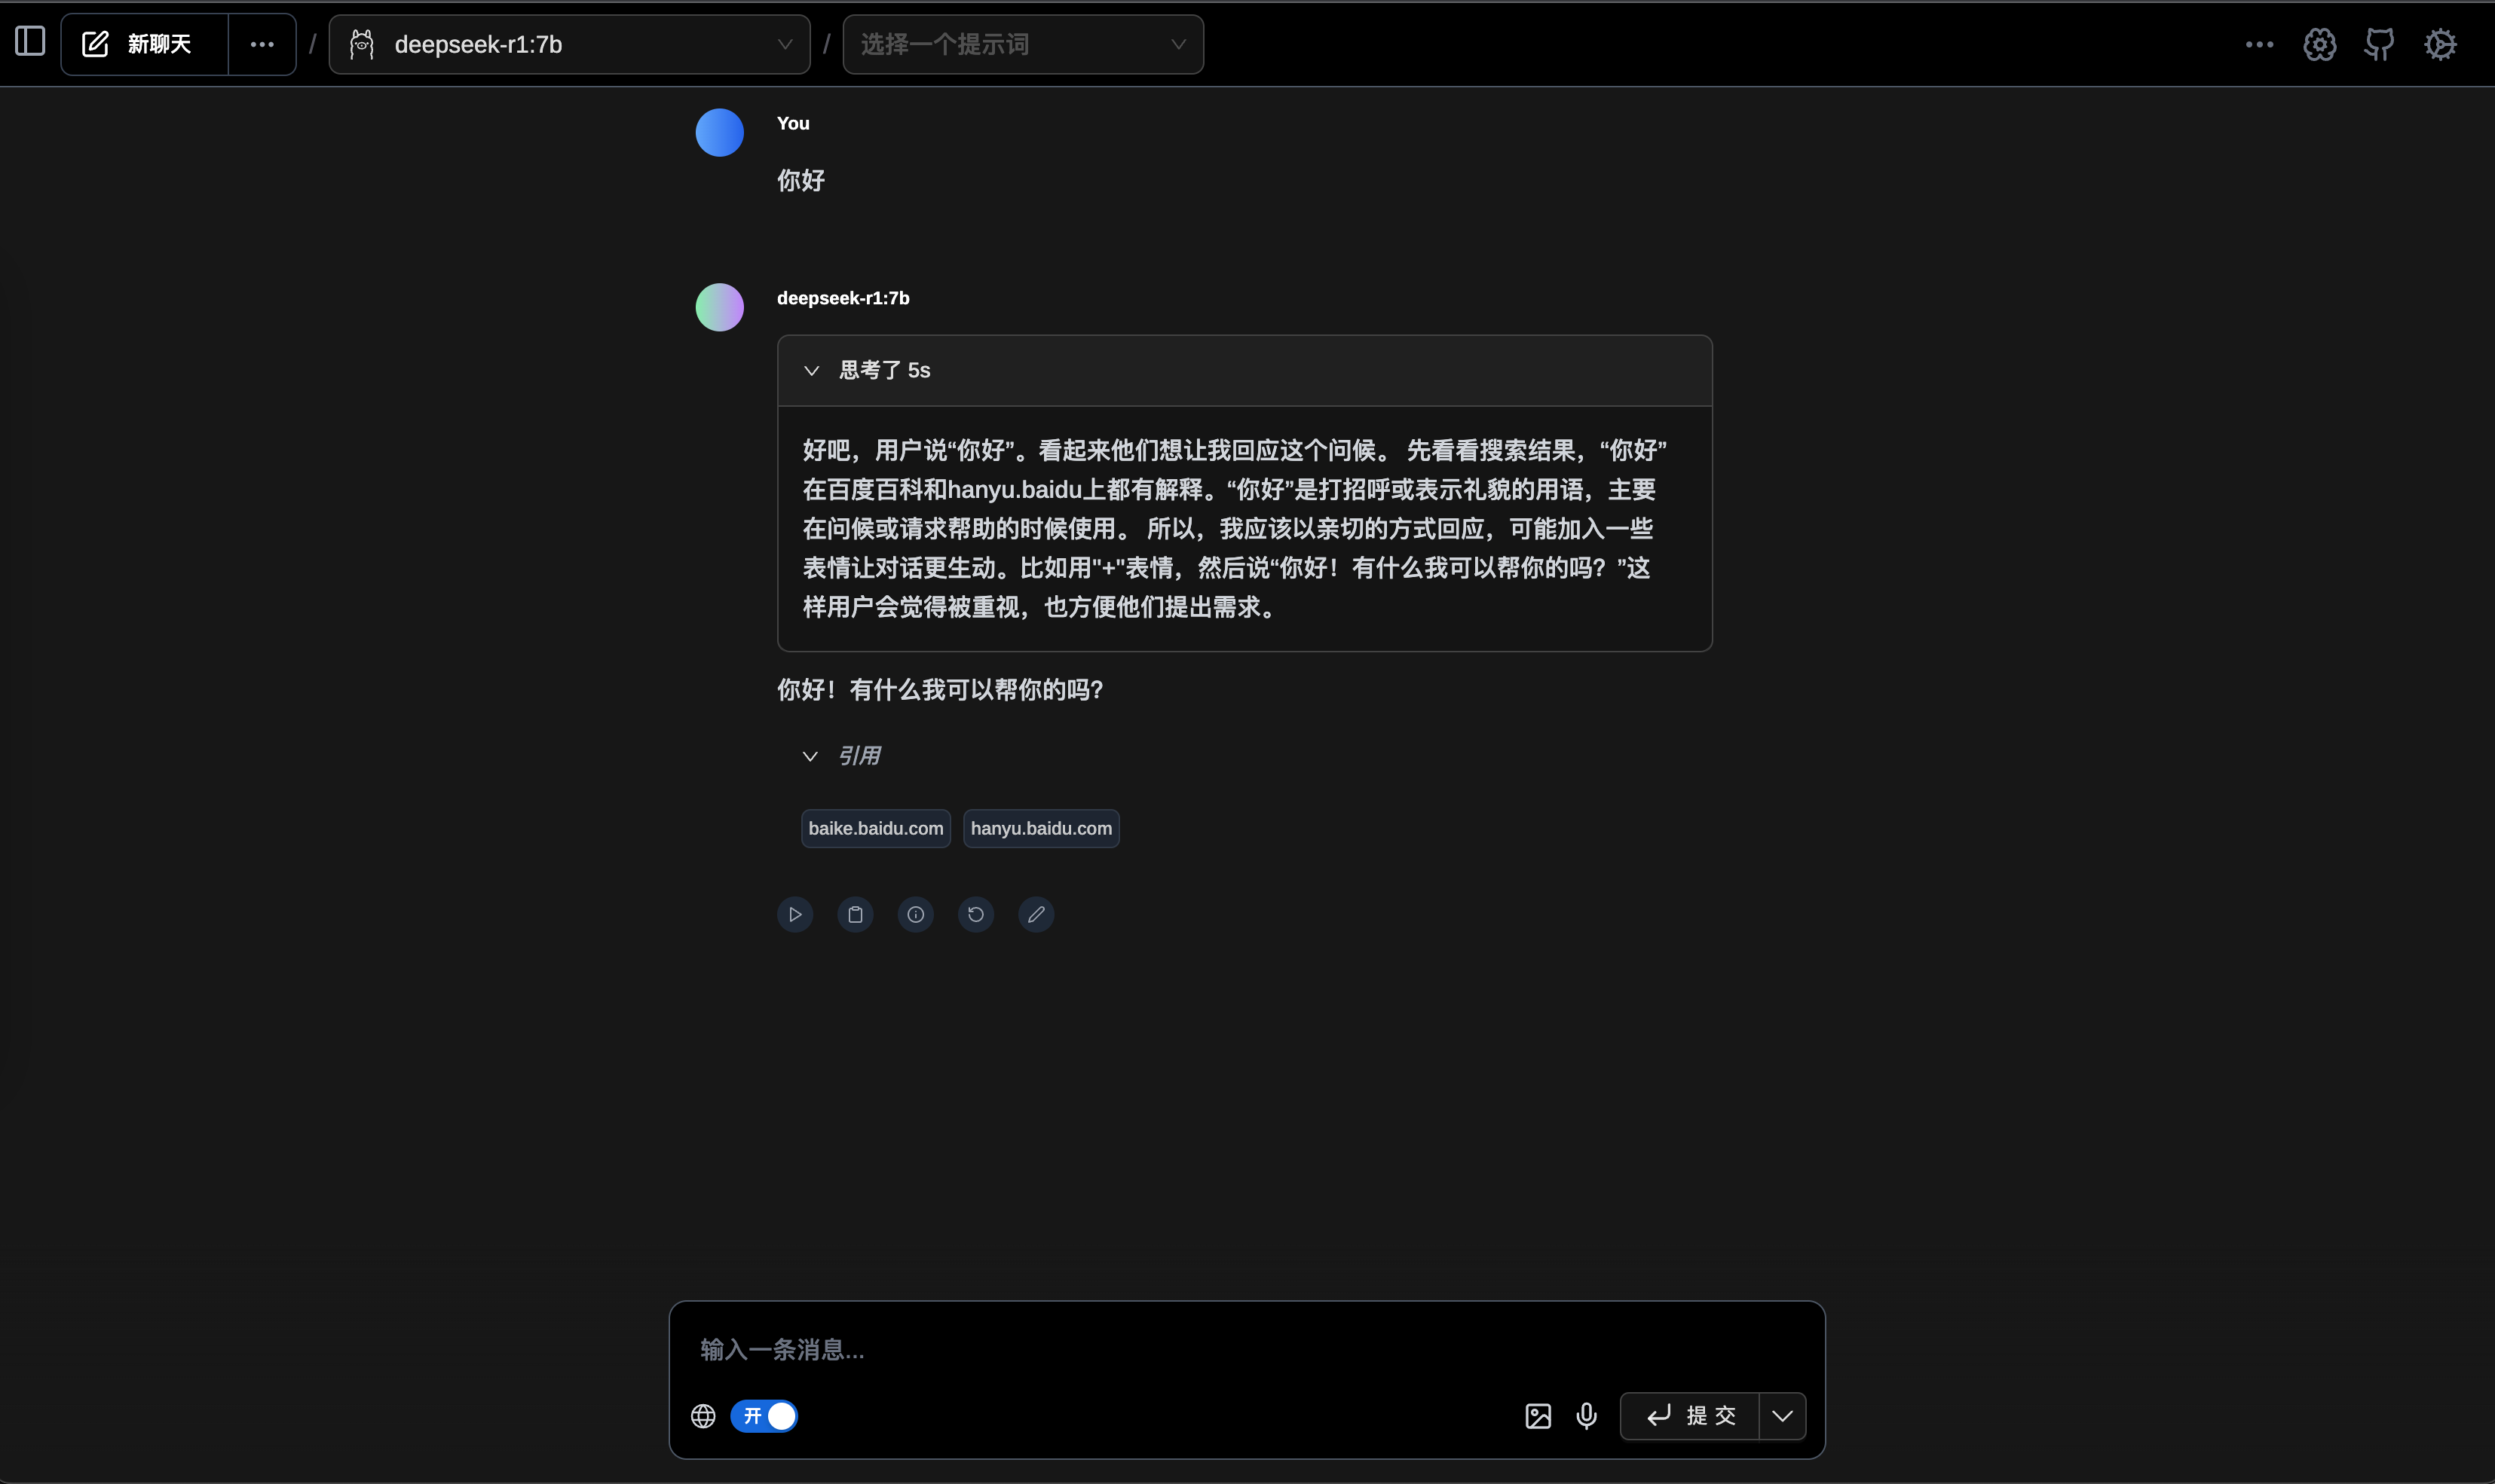Viewport: 2495px width, 1484px height.
Task: Open the chat options ellipsis menu
Action: (x=262, y=43)
